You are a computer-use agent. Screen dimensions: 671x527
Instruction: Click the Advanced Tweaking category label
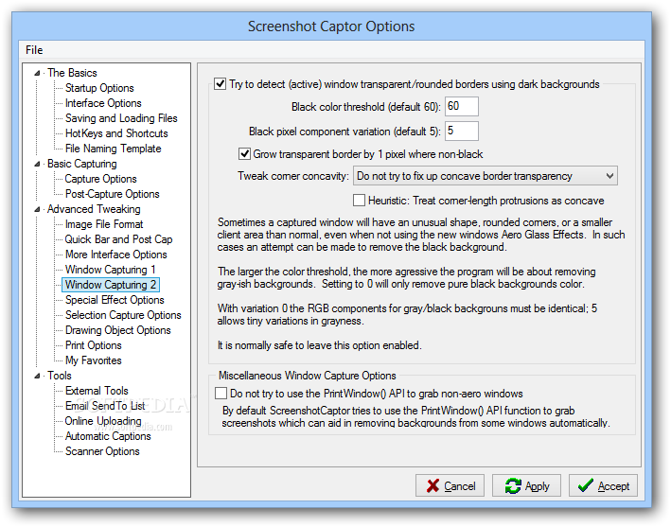[94, 209]
